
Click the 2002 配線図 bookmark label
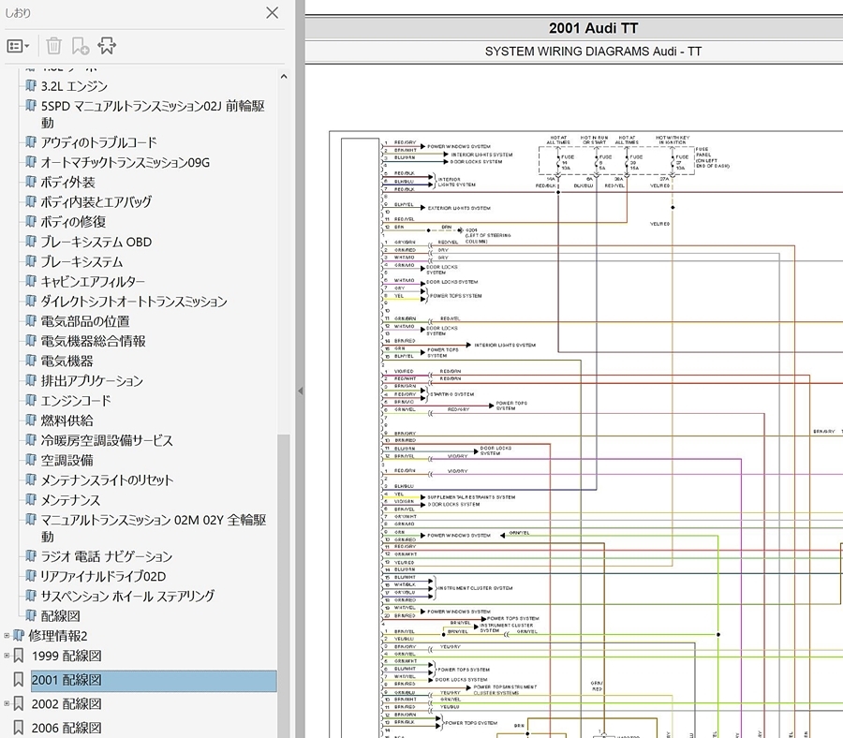[67, 703]
